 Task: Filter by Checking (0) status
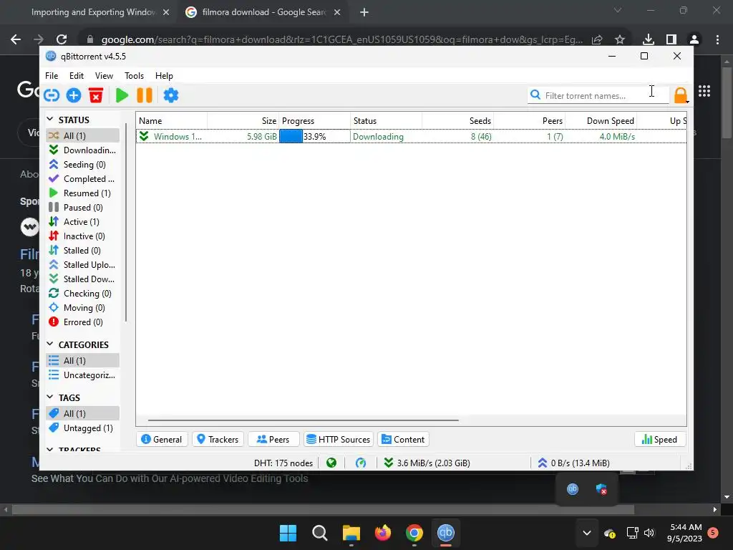83,294
